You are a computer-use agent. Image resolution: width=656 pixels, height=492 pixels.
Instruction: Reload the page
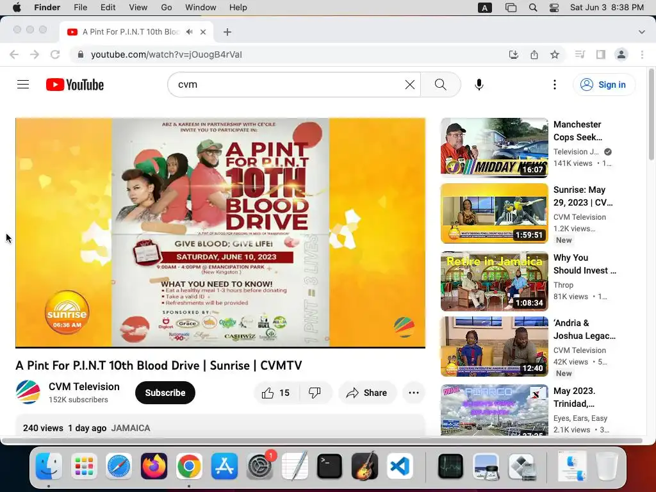point(55,54)
